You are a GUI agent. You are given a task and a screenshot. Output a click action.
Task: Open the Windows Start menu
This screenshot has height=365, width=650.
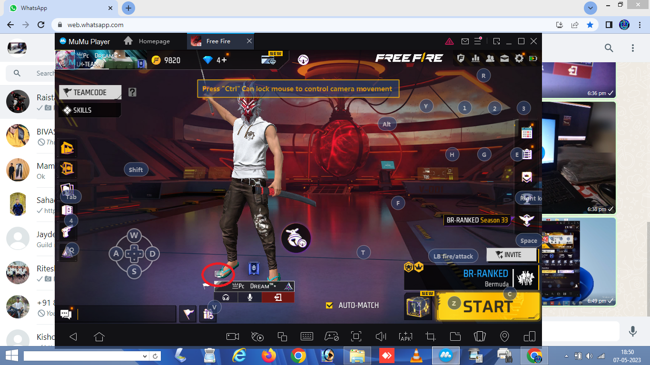pos(11,355)
